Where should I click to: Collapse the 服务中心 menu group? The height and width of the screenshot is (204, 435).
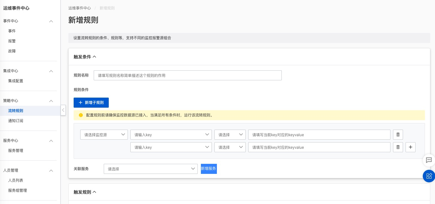[51, 141]
